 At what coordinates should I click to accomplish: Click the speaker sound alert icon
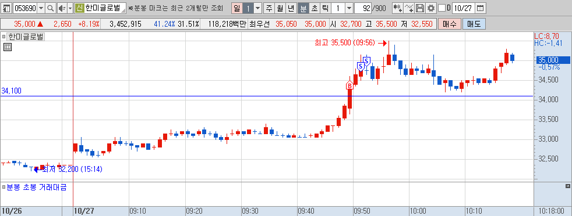62,8
